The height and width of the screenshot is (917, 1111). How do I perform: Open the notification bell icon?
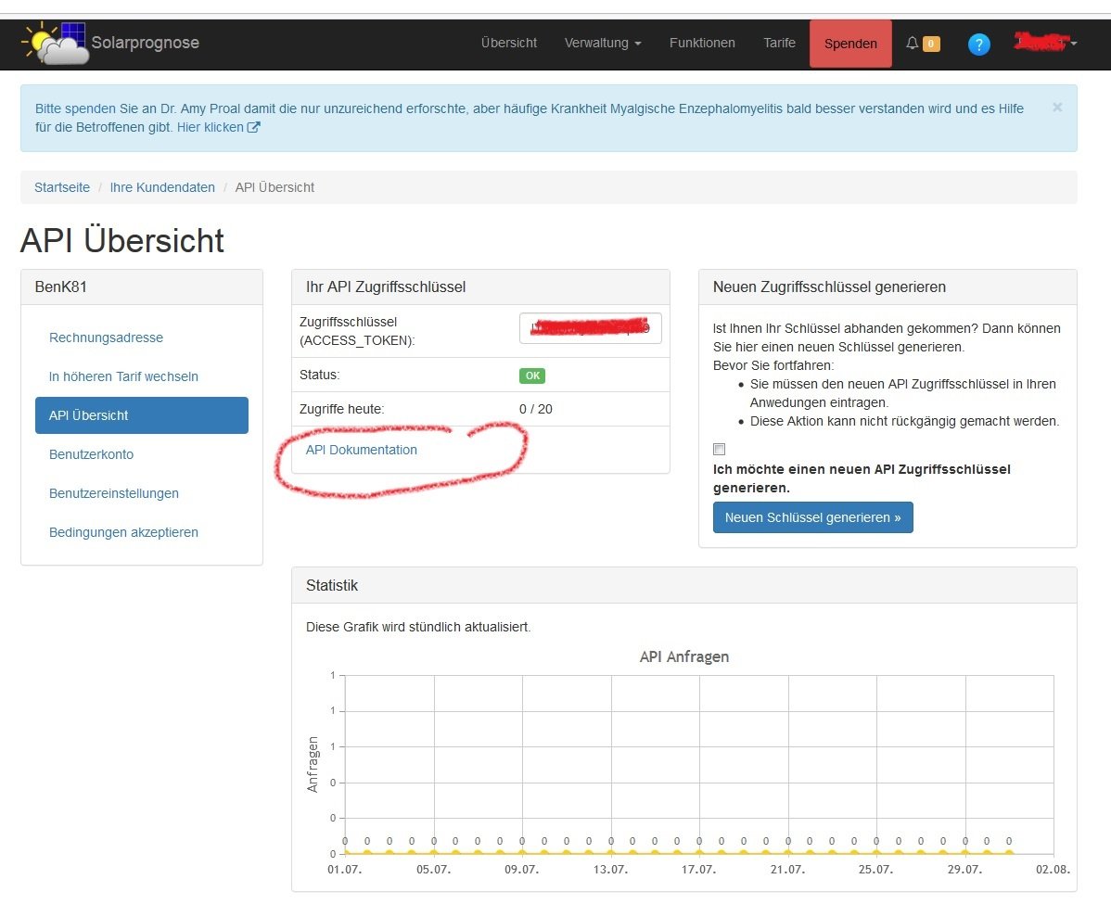coord(913,44)
